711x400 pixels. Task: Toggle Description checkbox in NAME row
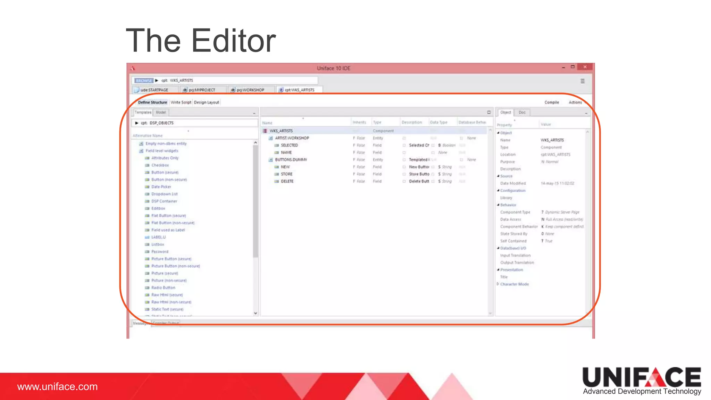click(x=404, y=153)
